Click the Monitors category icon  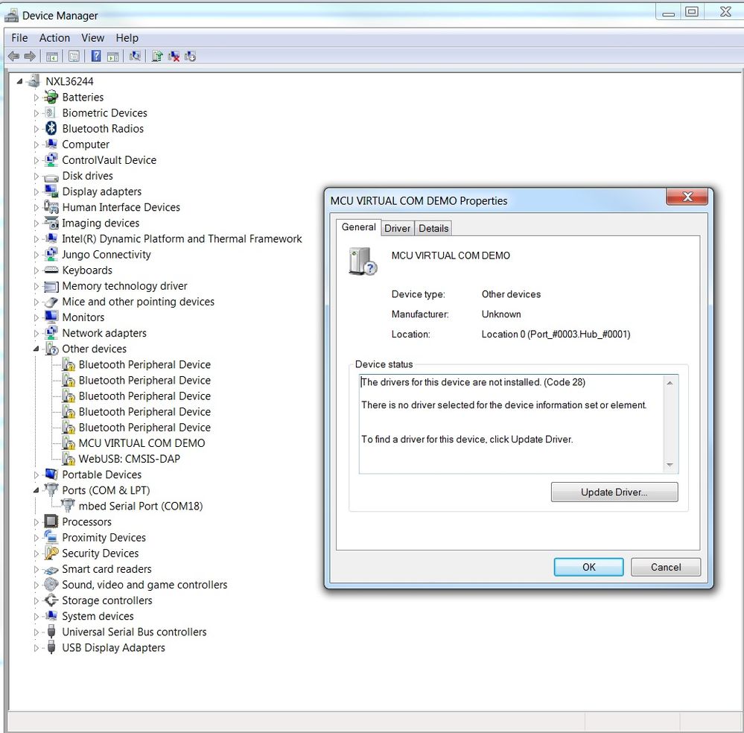(x=51, y=317)
